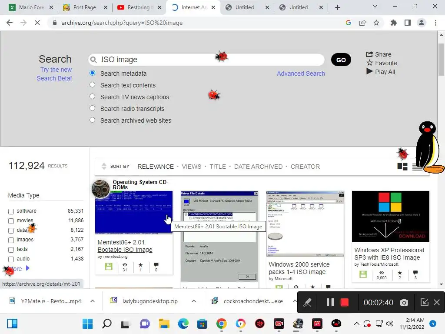Open the Chat app on taskbar
The width and height of the screenshot is (445, 334).
coord(145,324)
